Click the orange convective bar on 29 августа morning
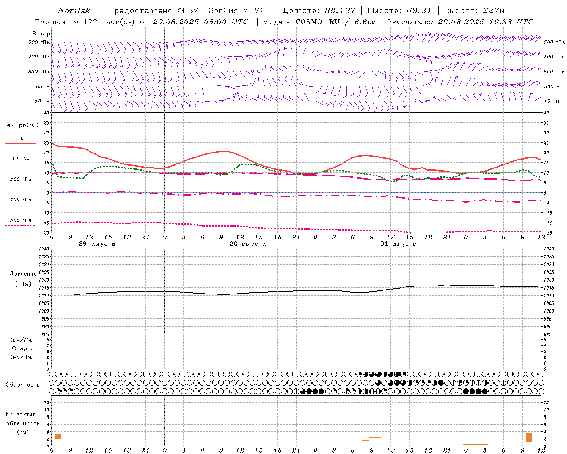Viewport: 567px width, 454px height. pos(58,437)
